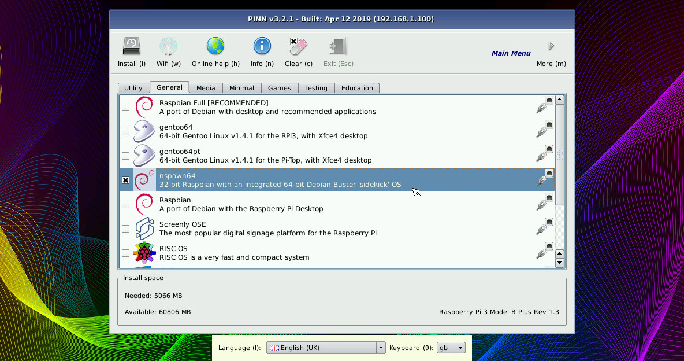The height and width of the screenshot is (361, 684).
Task: Open the Games tab
Action: click(x=280, y=88)
